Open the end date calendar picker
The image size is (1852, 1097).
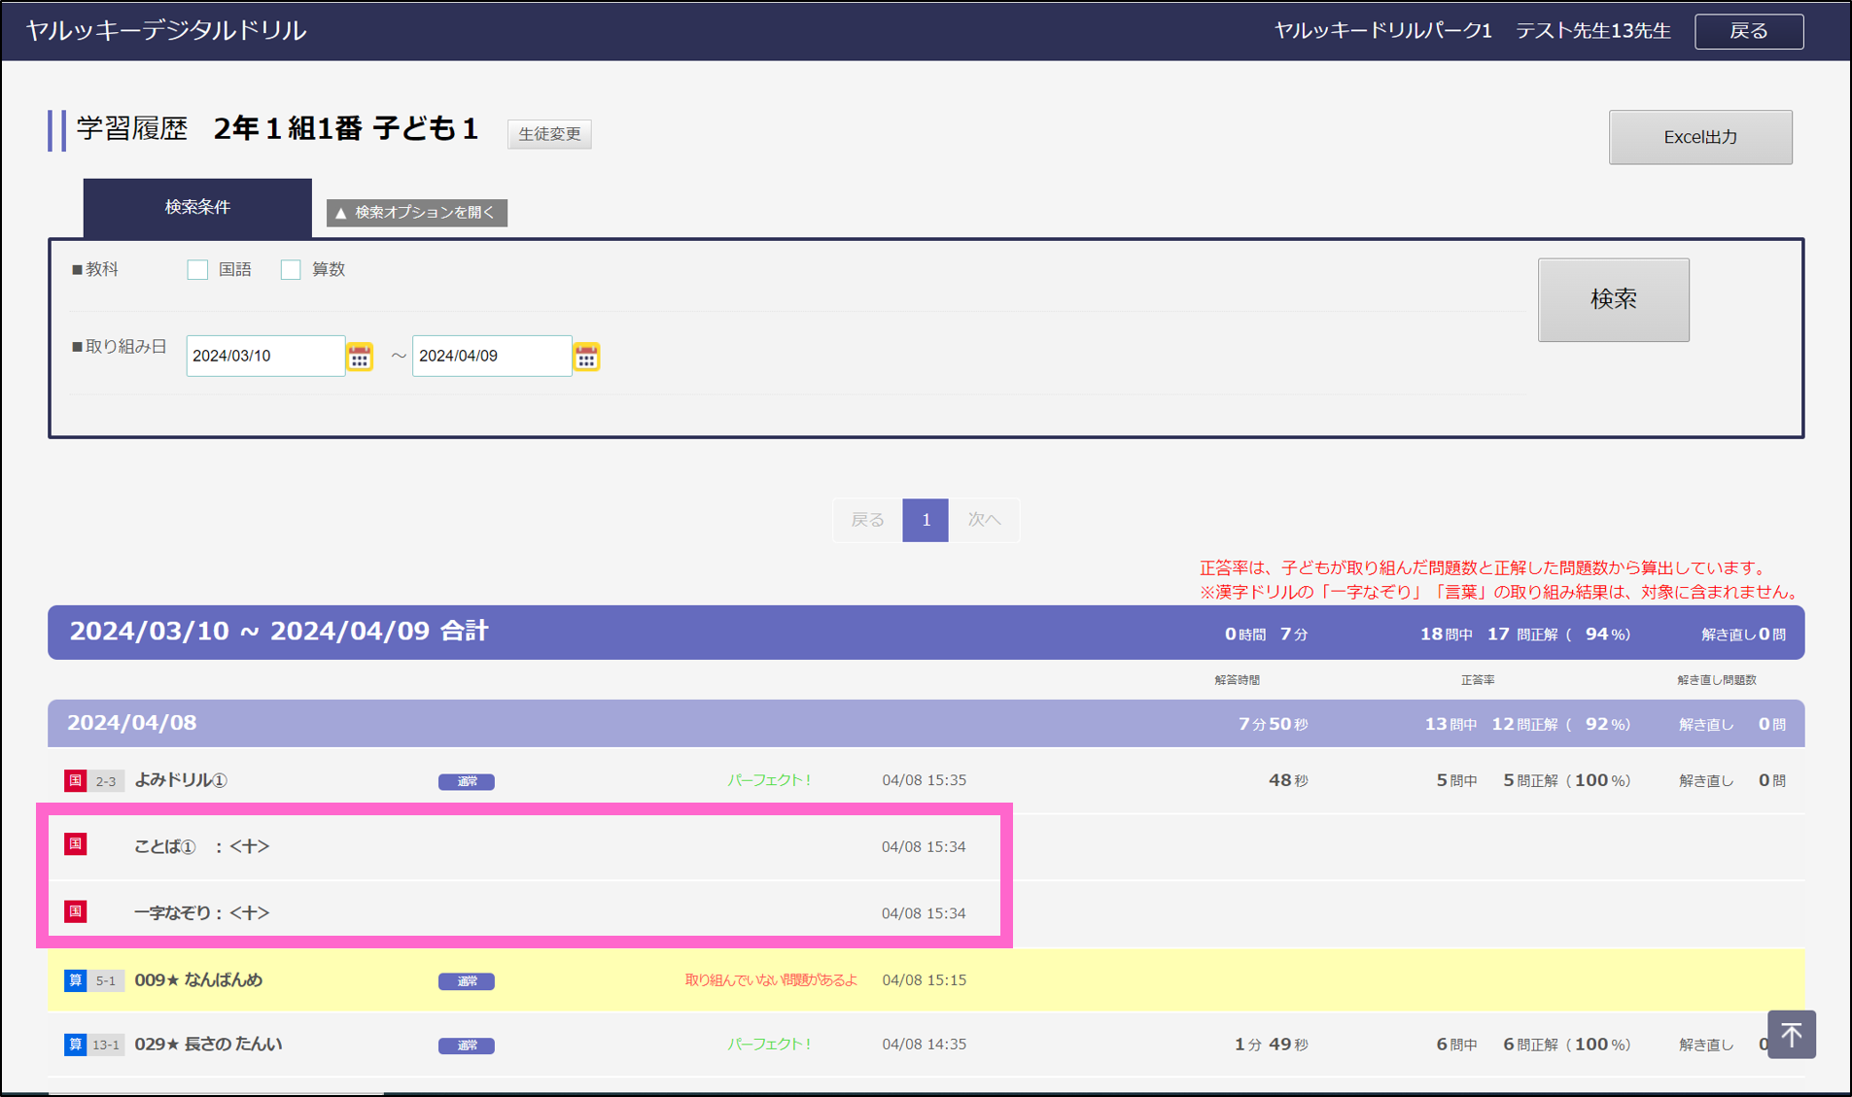[586, 357]
